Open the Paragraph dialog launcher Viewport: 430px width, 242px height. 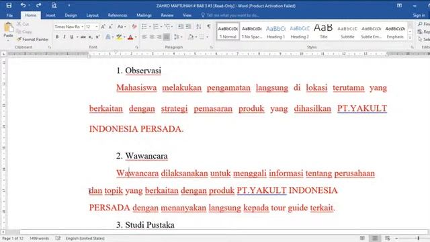coord(211,47)
